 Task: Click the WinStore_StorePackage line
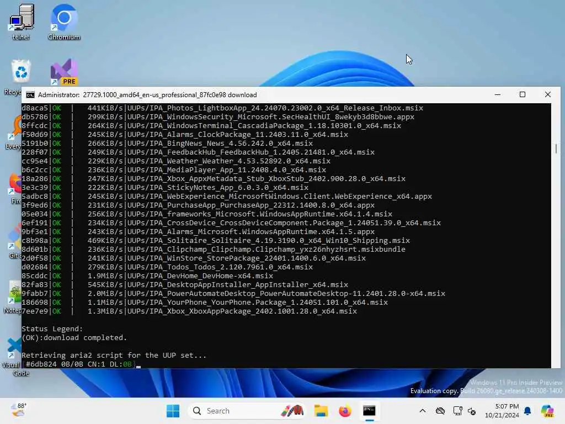coord(194,258)
